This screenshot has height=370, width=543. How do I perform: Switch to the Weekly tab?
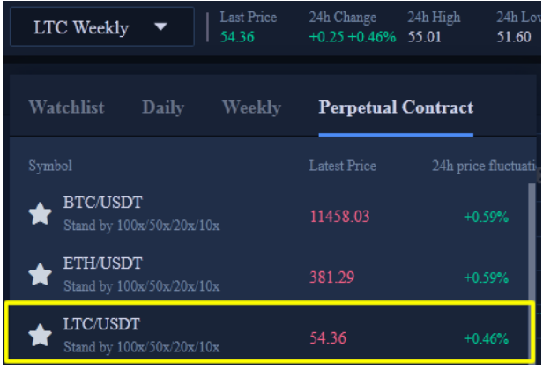point(252,107)
